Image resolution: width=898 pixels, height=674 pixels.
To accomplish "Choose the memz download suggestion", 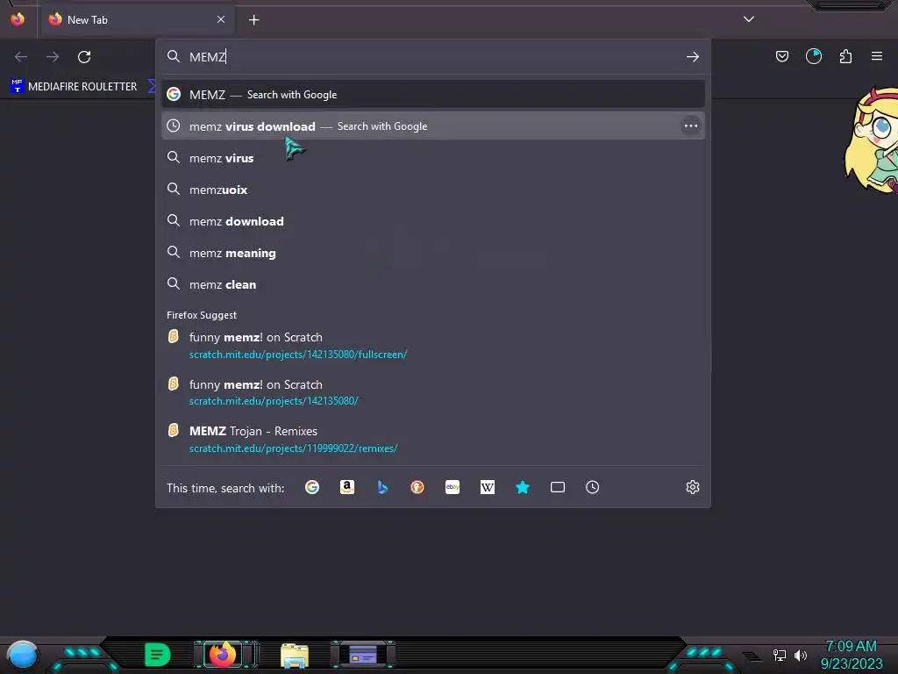I will coord(433,221).
